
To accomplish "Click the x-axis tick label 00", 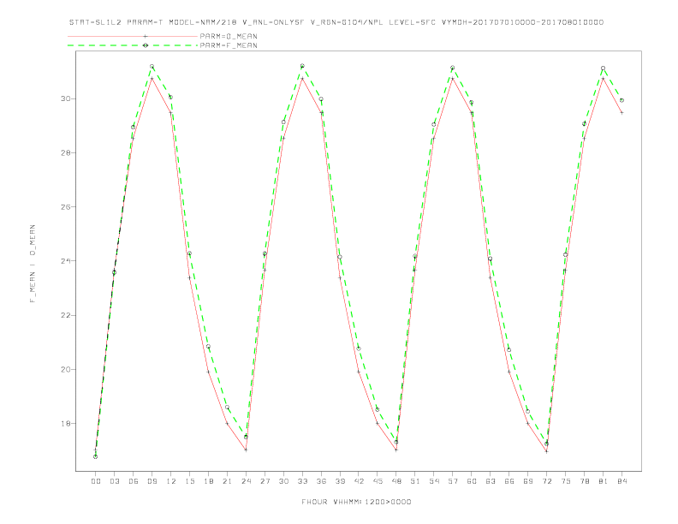I will (96, 481).
